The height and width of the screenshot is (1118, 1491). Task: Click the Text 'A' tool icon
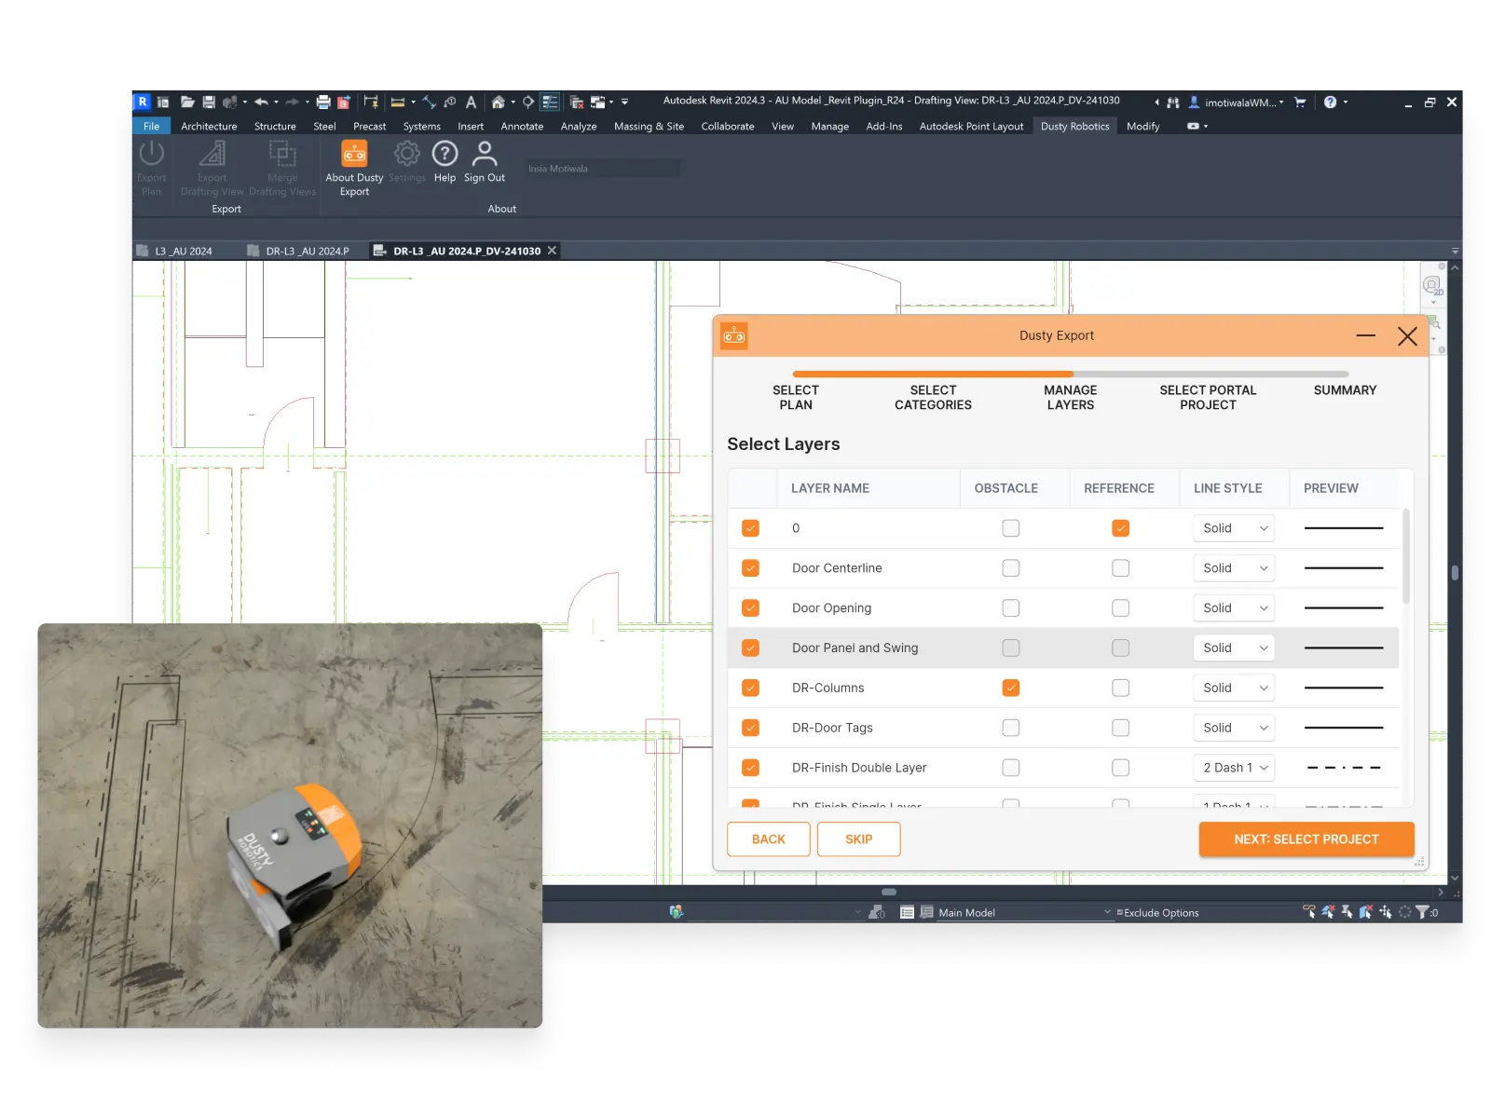tap(472, 102)
